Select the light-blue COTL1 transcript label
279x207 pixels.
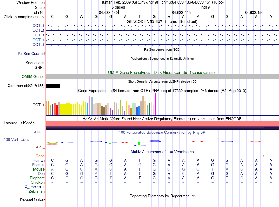[38, 40]
